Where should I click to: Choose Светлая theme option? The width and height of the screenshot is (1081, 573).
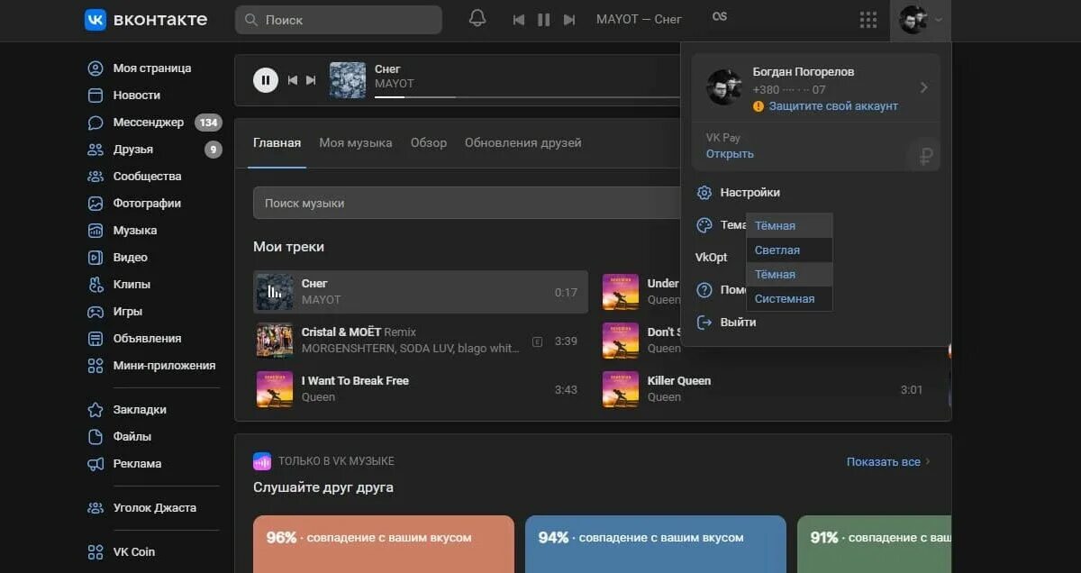[789, 250]
